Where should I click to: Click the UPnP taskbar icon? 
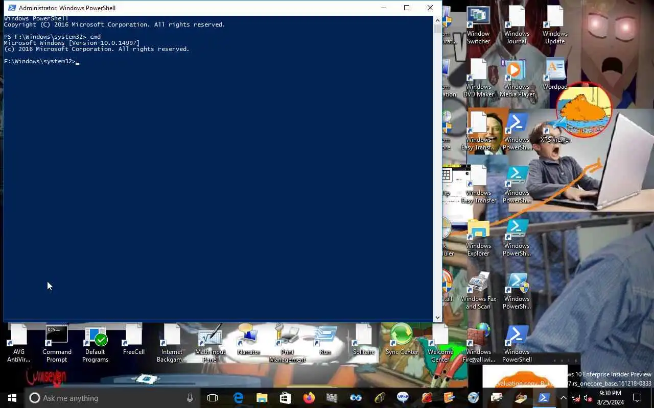click(403, 398)
